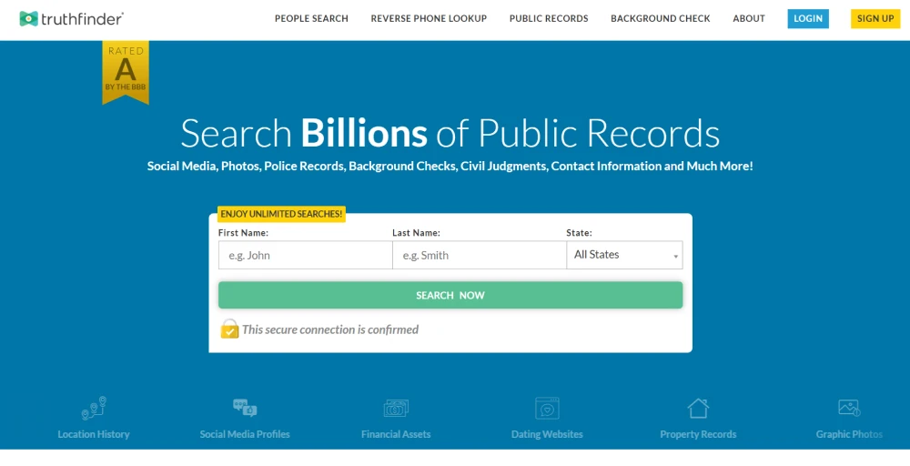This screenshot has height=466, width=910.
Task: Focus the First Name input field
Action: click(x=305, y=256)
